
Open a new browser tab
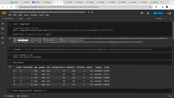pos(161,2)
